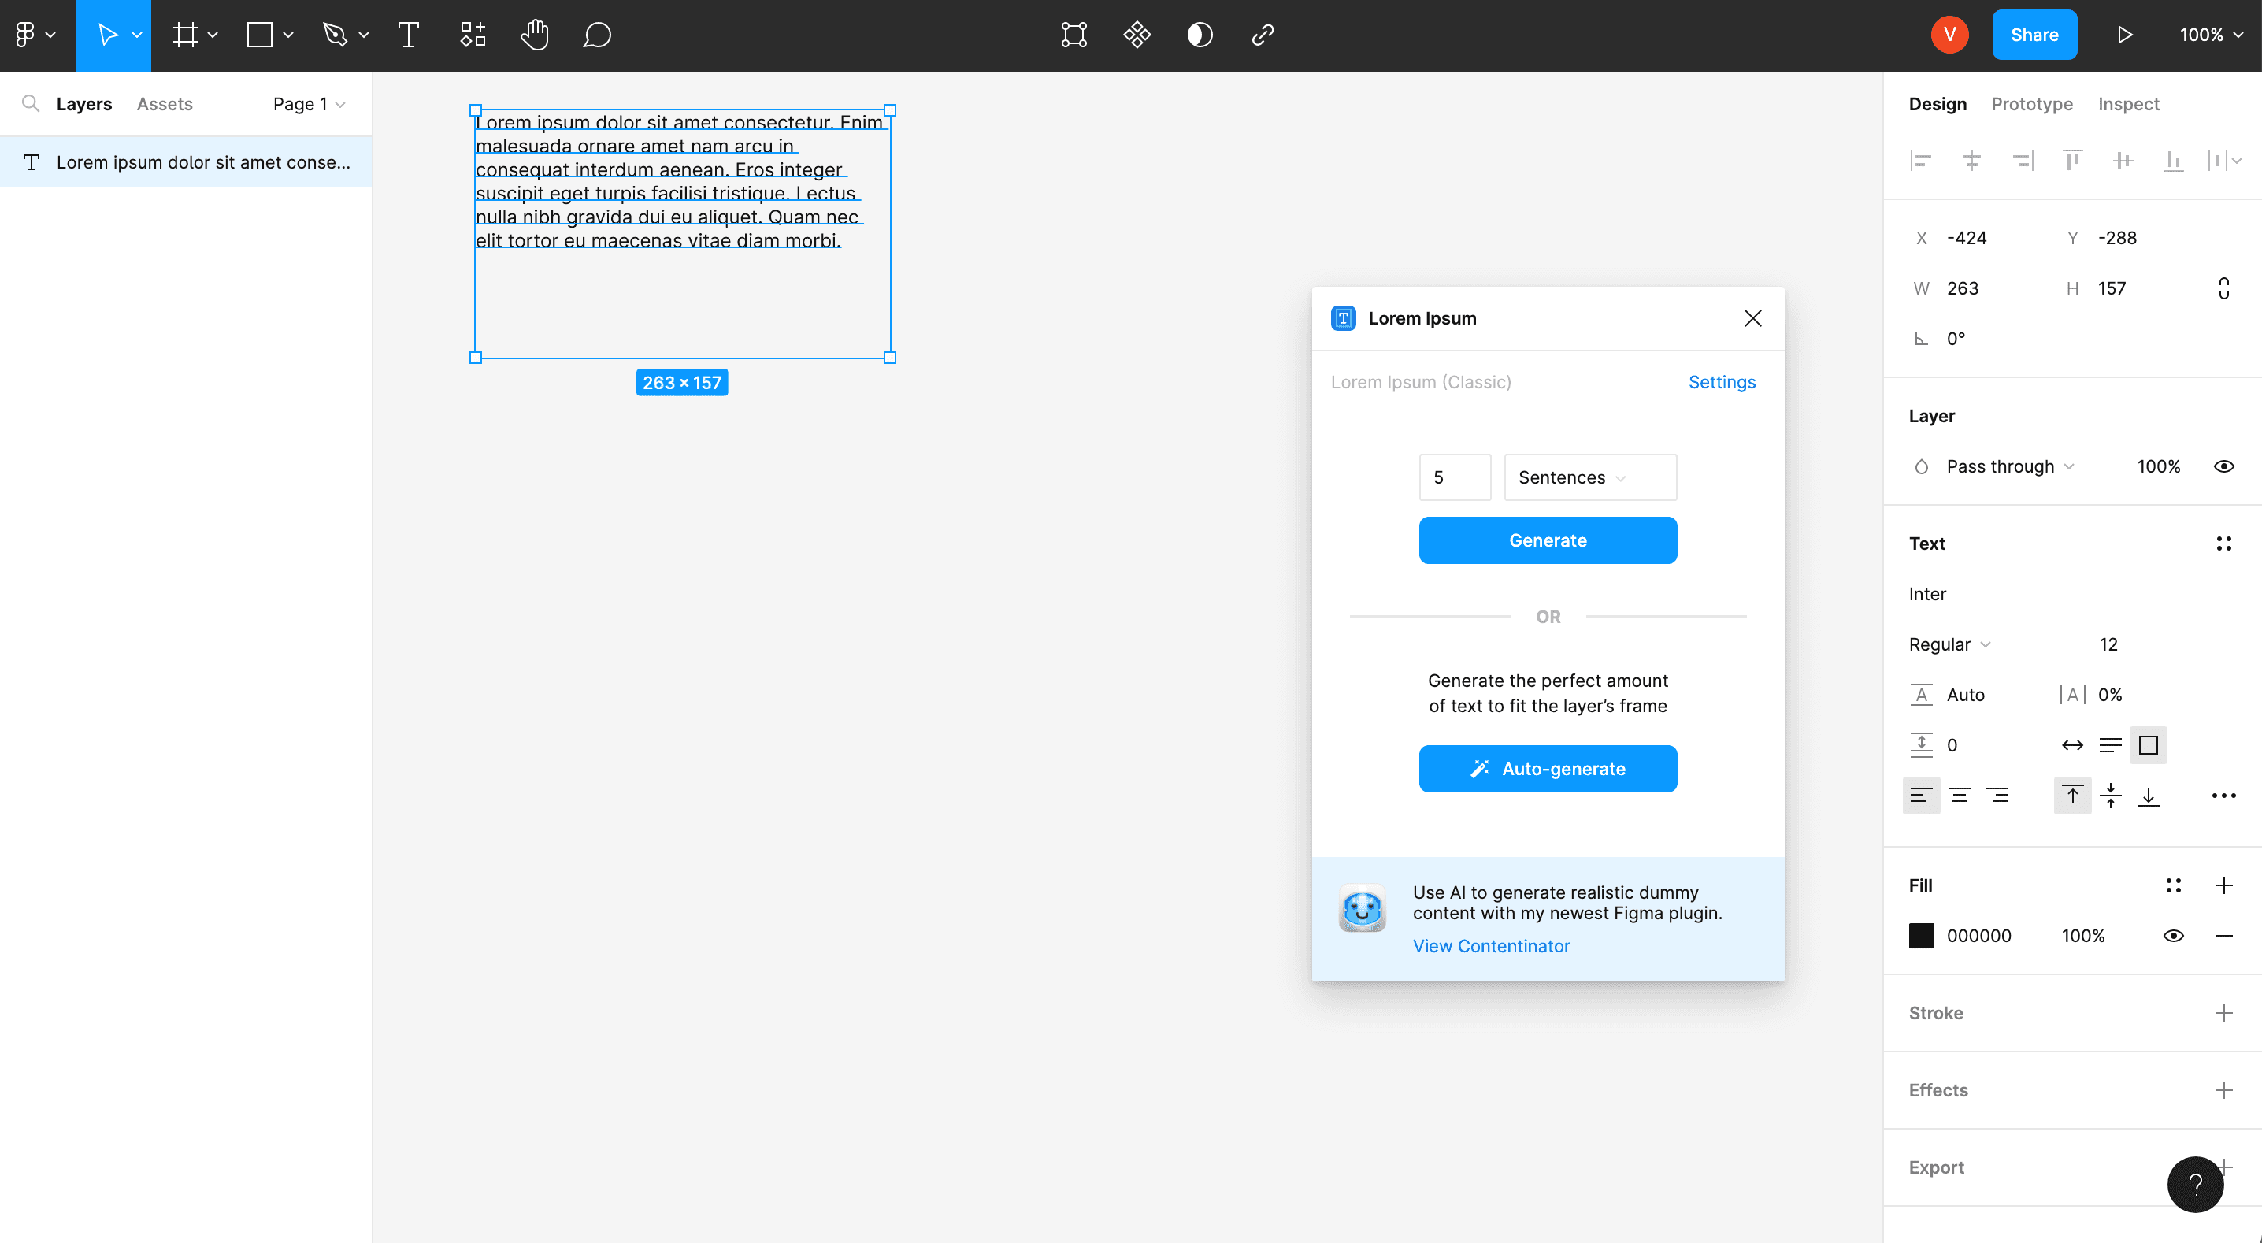Click the Present play icon
The image size is (2262, 1243).
pos(2125,35)
